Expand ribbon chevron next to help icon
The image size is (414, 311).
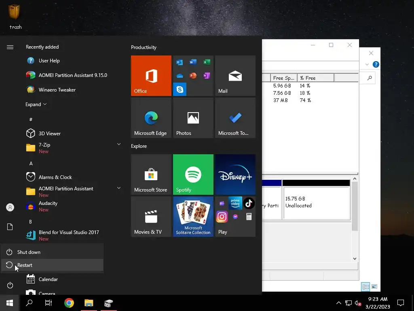click(x=367, y=64)
